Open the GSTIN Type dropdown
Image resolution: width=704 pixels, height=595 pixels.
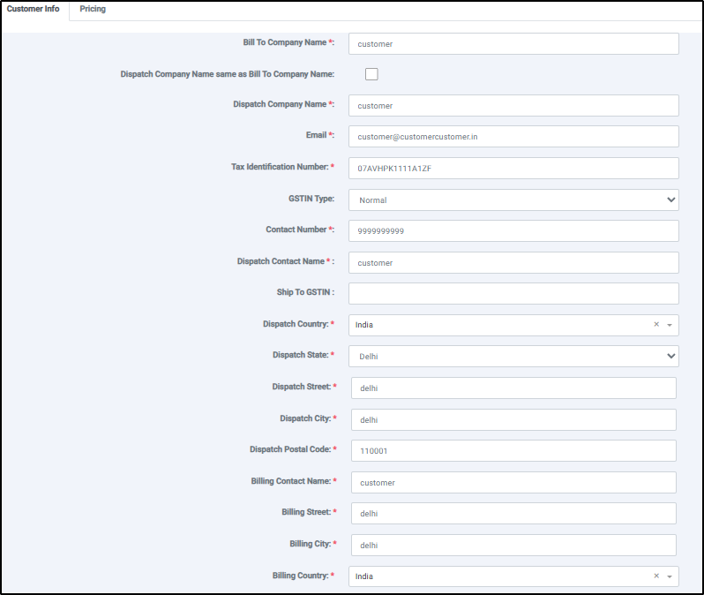(x=513, y=200)
